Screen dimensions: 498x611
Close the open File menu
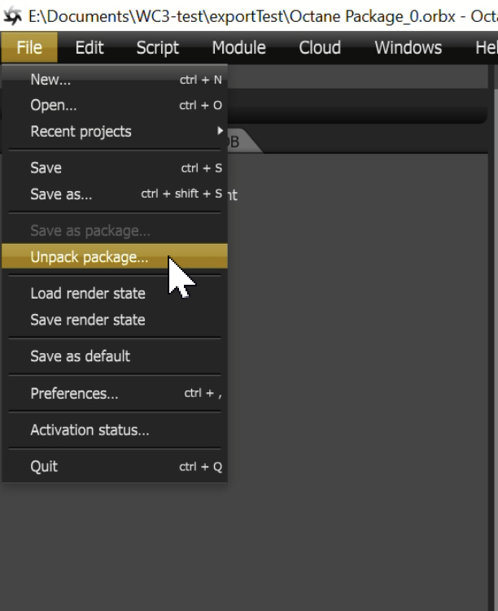point(28,48)
